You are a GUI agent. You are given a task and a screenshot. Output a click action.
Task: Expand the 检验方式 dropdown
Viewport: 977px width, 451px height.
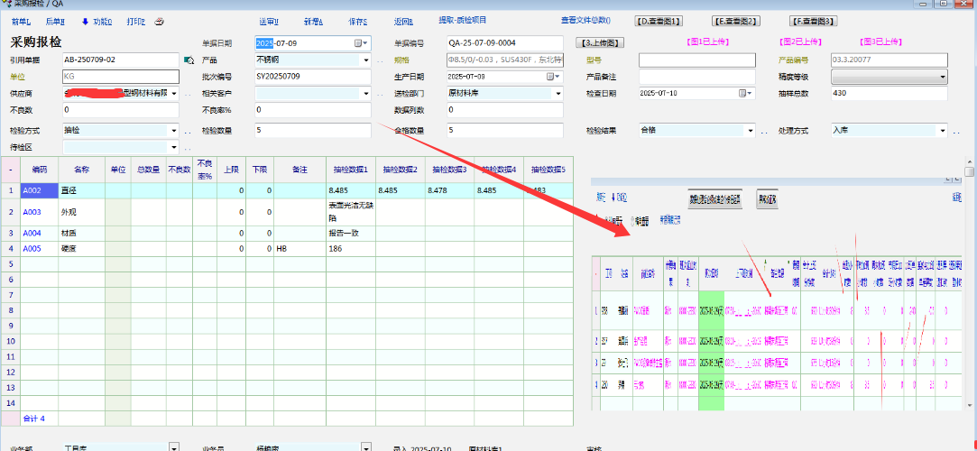(x=174, y=131)
